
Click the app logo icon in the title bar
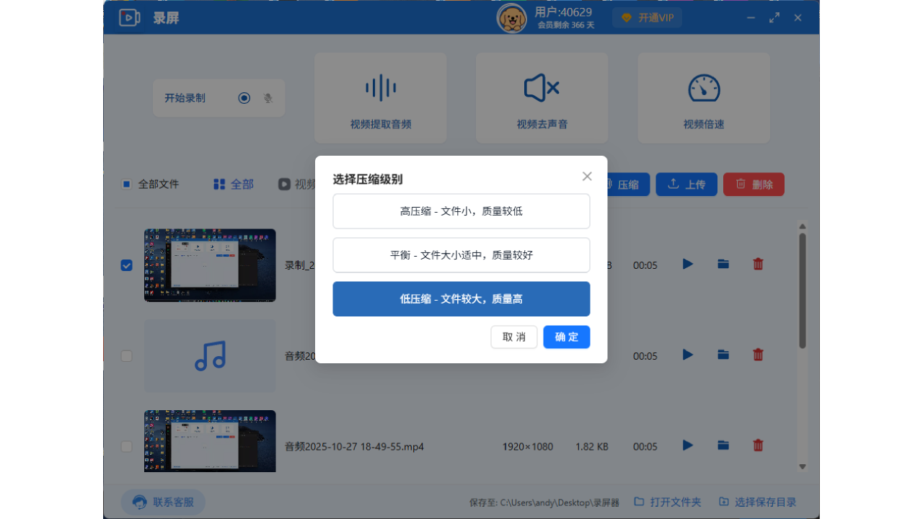130,17
